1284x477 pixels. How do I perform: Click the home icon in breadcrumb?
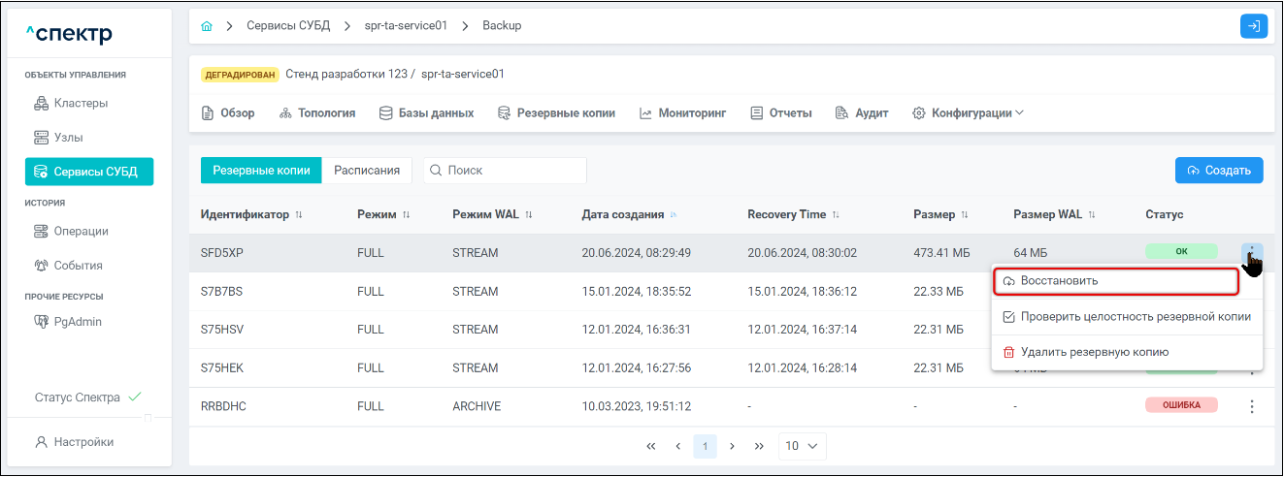coord(206,26)
